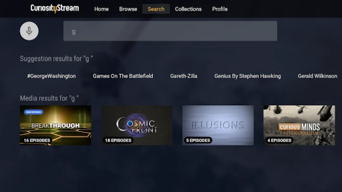Screen dimensions: 342x192
Task: Select the Search tab
Action: tap(156, 9)
